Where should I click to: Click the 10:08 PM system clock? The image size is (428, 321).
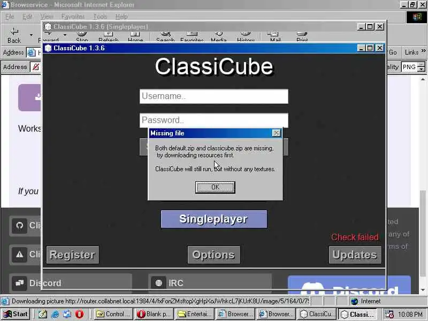410,315
